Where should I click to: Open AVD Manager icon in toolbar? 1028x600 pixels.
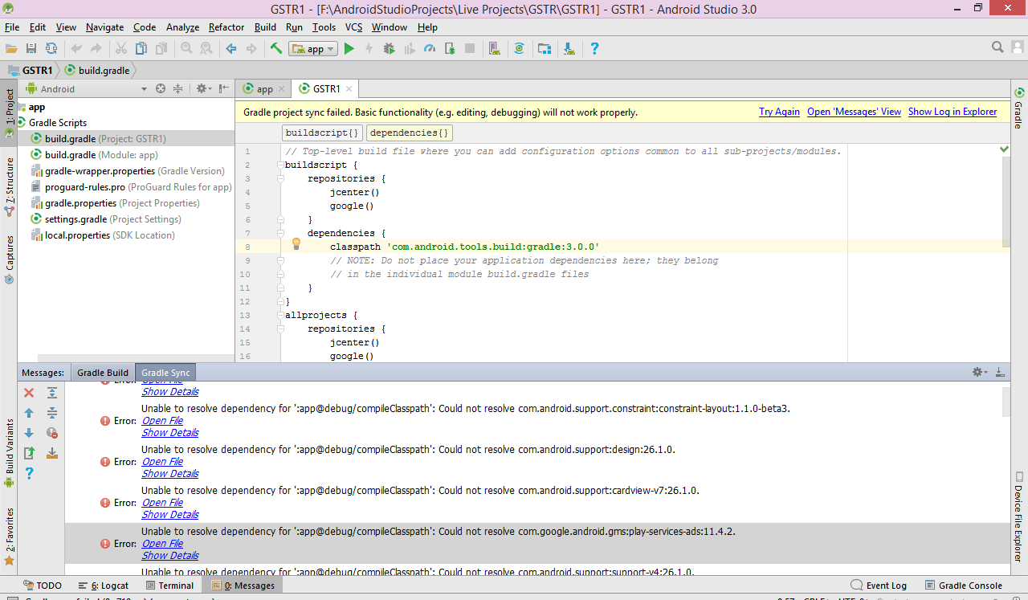[x=495, y=49]
